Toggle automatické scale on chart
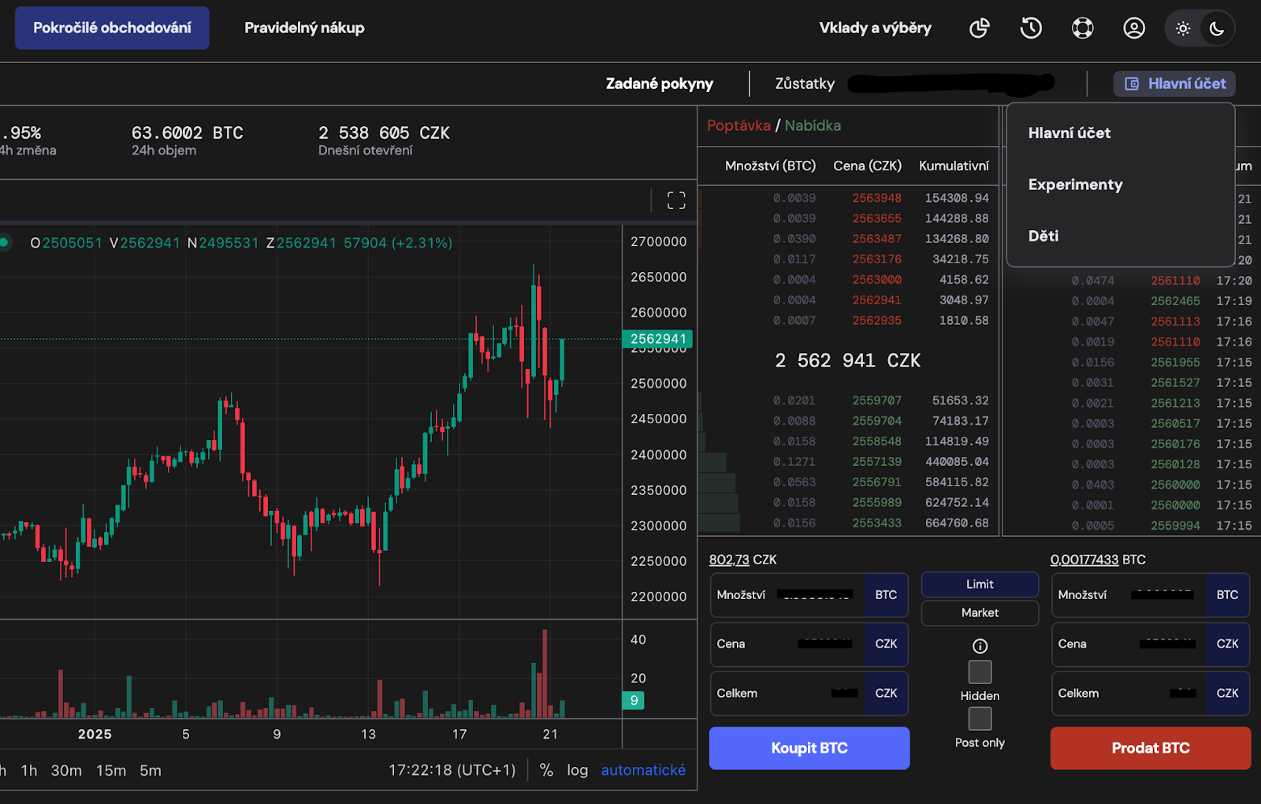Screen dimensions: 1261x804 [x=643, y=770]
